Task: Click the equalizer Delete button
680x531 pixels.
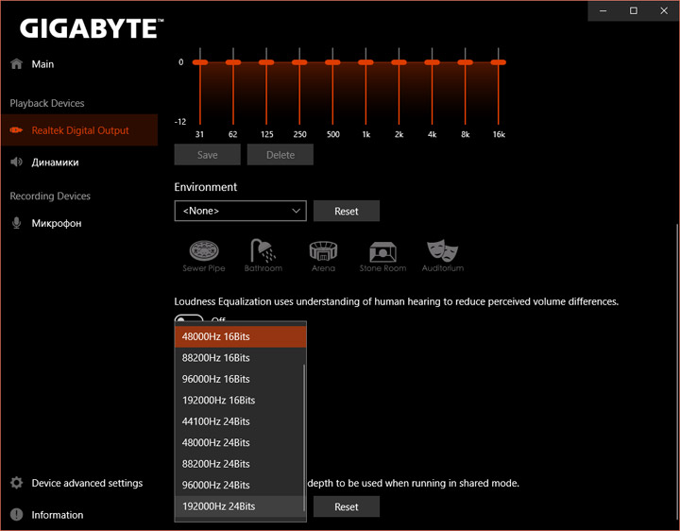Action: tap(280, 155)
